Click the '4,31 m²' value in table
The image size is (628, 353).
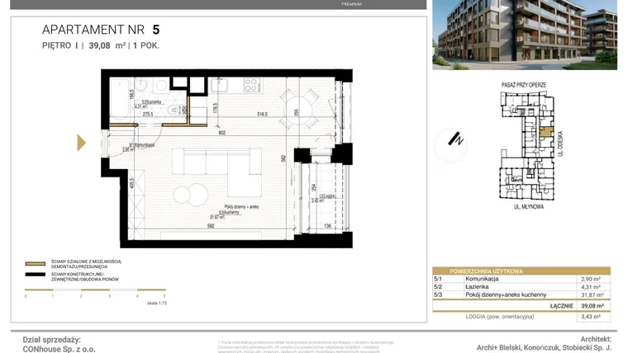[591, 287]
